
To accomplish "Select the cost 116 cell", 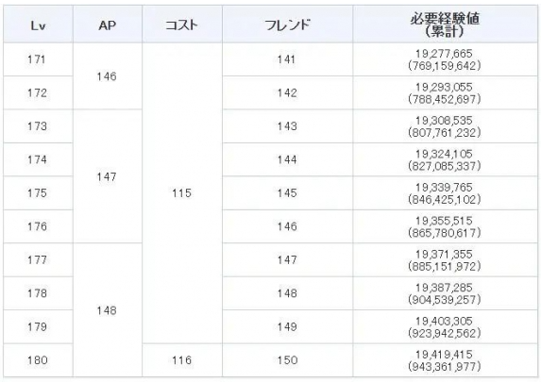I will 182,360.
